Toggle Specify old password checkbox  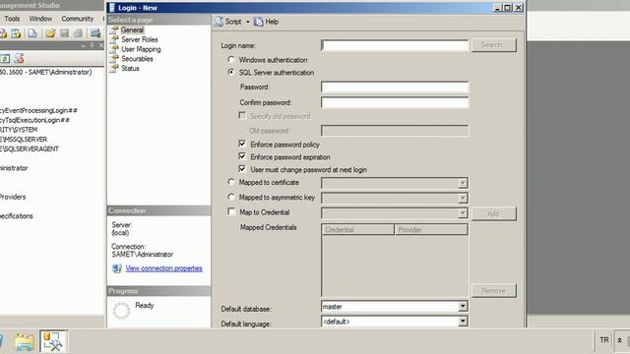click(x=242, y=116)
